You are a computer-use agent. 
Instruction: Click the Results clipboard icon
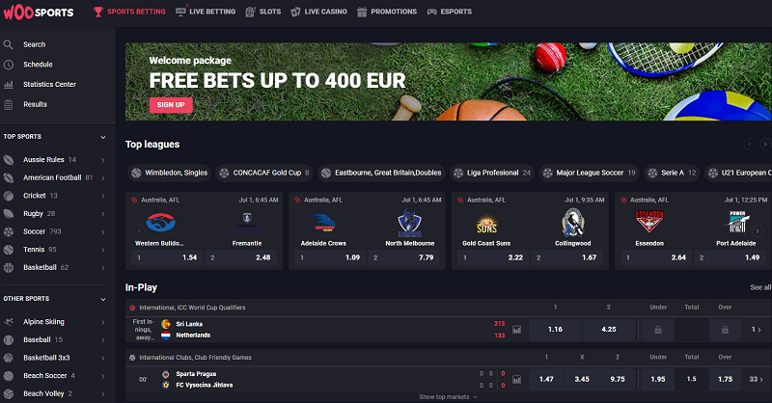pyautogui.click(x=9, y=104)
